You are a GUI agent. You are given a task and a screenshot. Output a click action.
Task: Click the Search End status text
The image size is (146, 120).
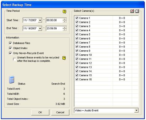(x=58, y=84)
